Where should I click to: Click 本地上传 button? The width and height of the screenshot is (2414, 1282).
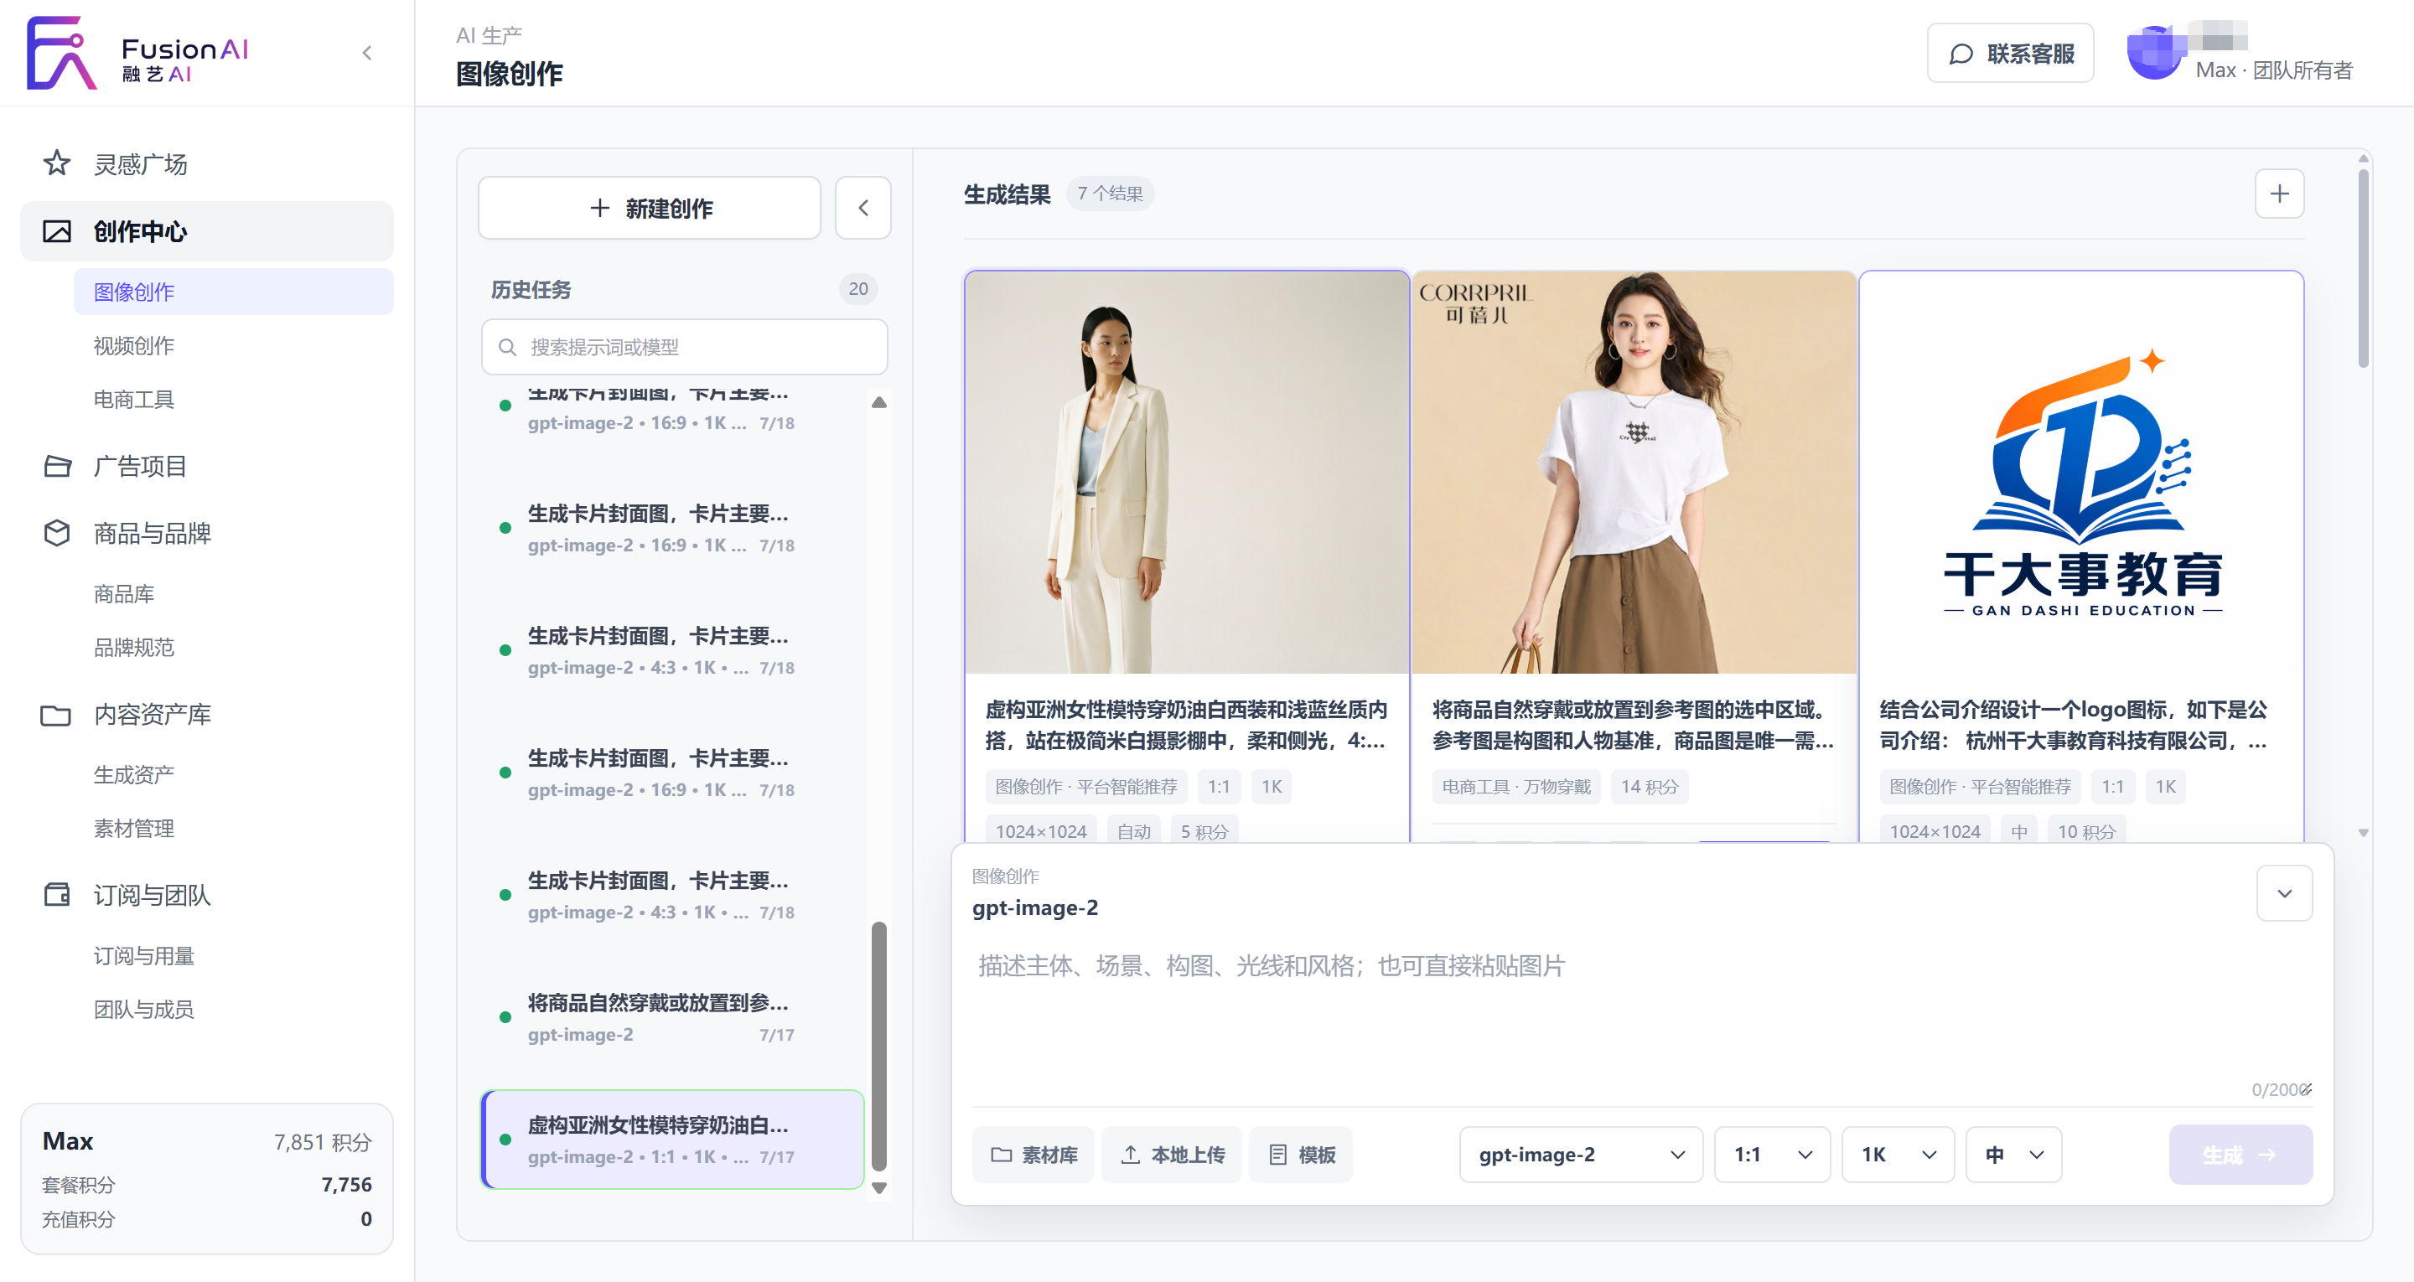coord(1173,1155)
